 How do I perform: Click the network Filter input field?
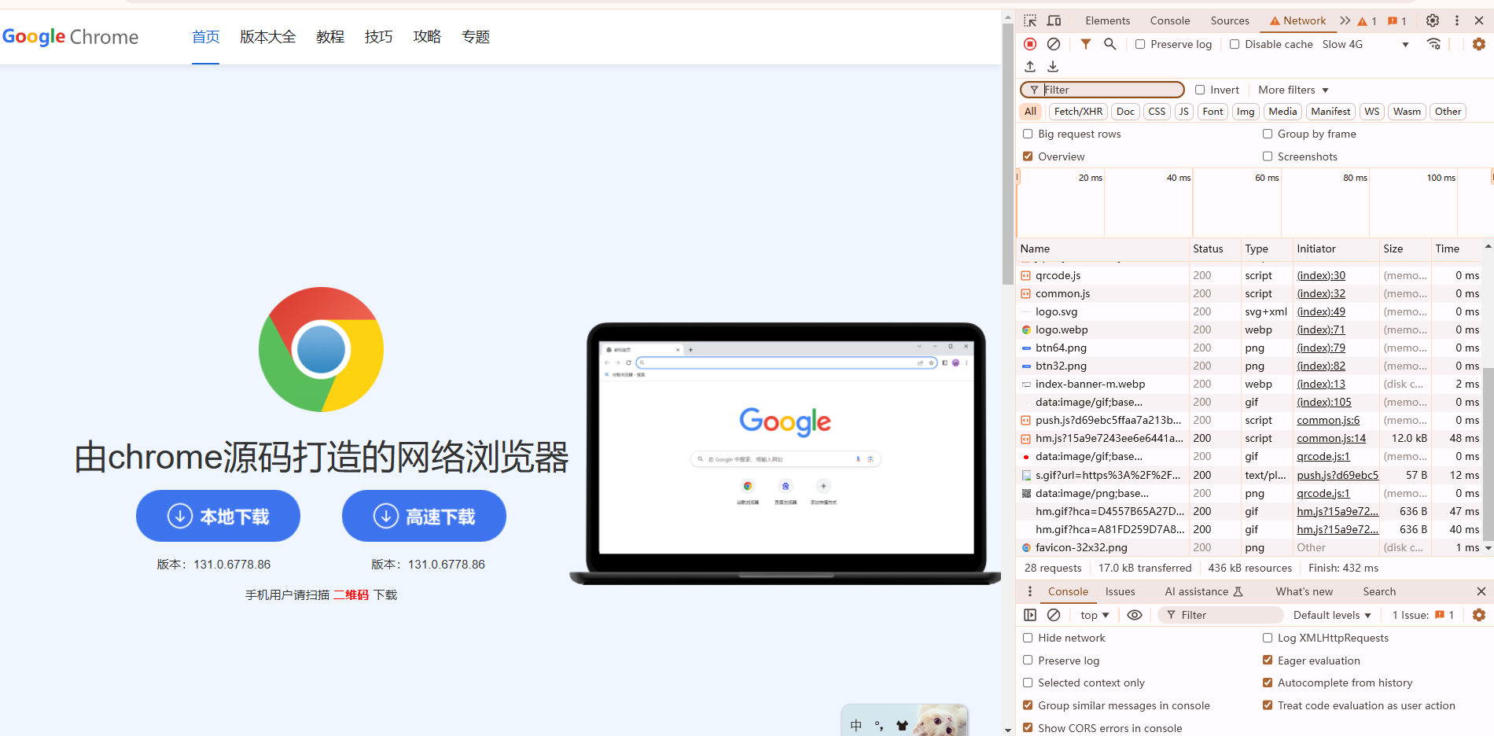(x=1102, y=90)
